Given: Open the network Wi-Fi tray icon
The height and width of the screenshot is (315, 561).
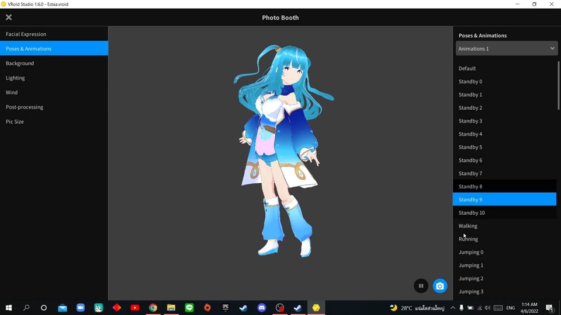Looking at the screenshot, I should pyautogui.click(x=479, y=307).
